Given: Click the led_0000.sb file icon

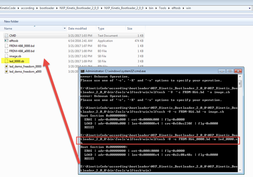Looking at the screenshot, I should (x=6, y=61).
